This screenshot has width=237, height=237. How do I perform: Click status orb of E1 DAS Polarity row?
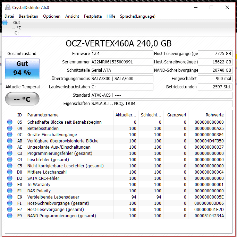tap(10, 191)
